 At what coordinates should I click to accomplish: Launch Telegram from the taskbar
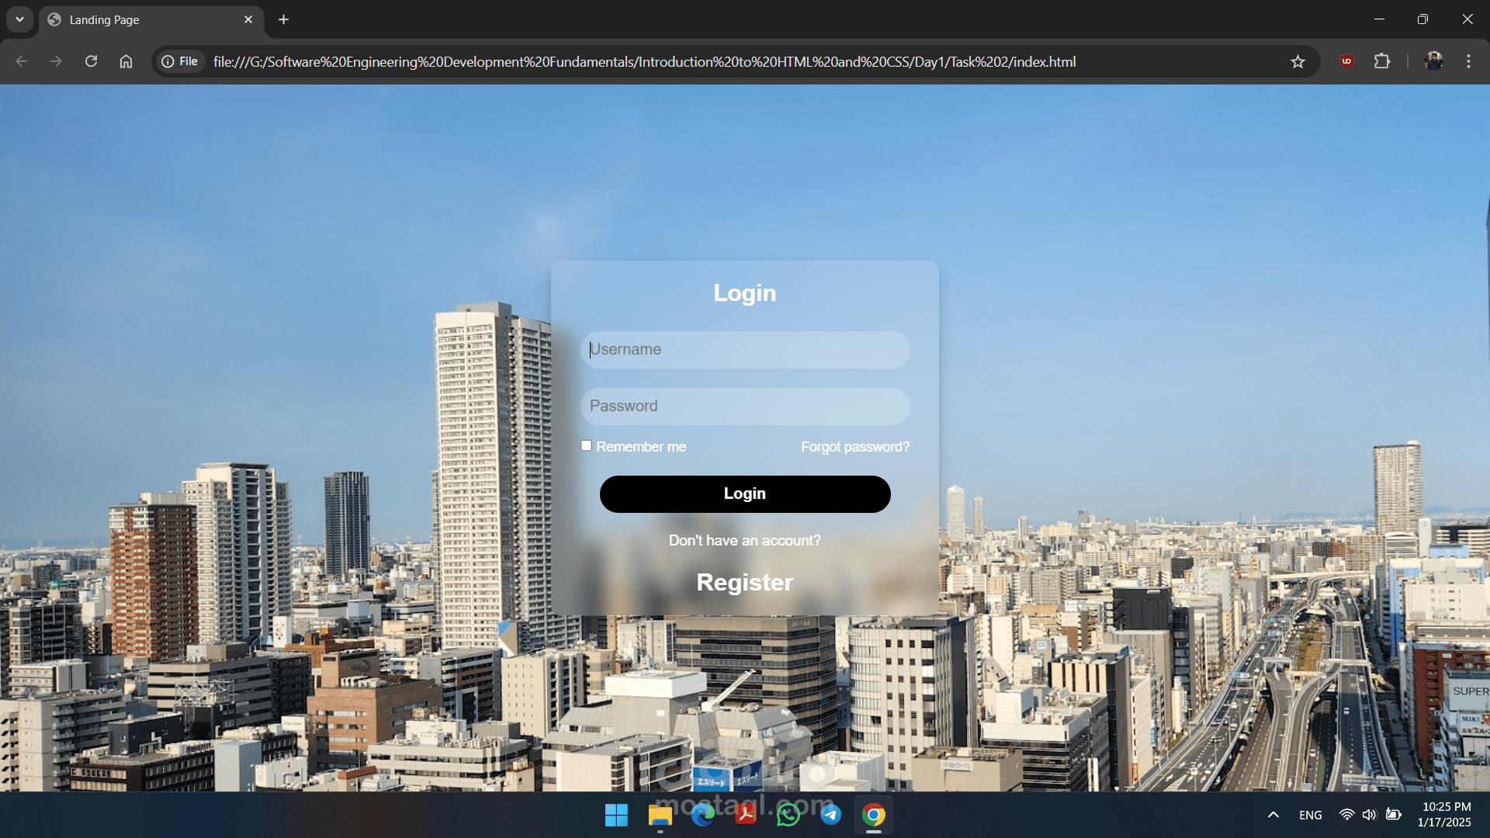[x=830, y=815]
